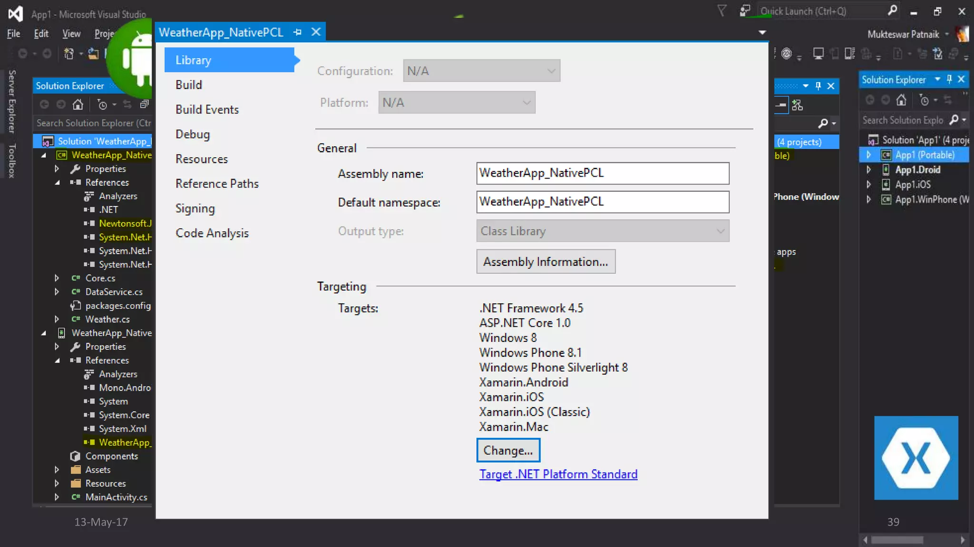Select the Resources properties tab
The width and height of the screenshot is (974, 547).
(202, 159)
